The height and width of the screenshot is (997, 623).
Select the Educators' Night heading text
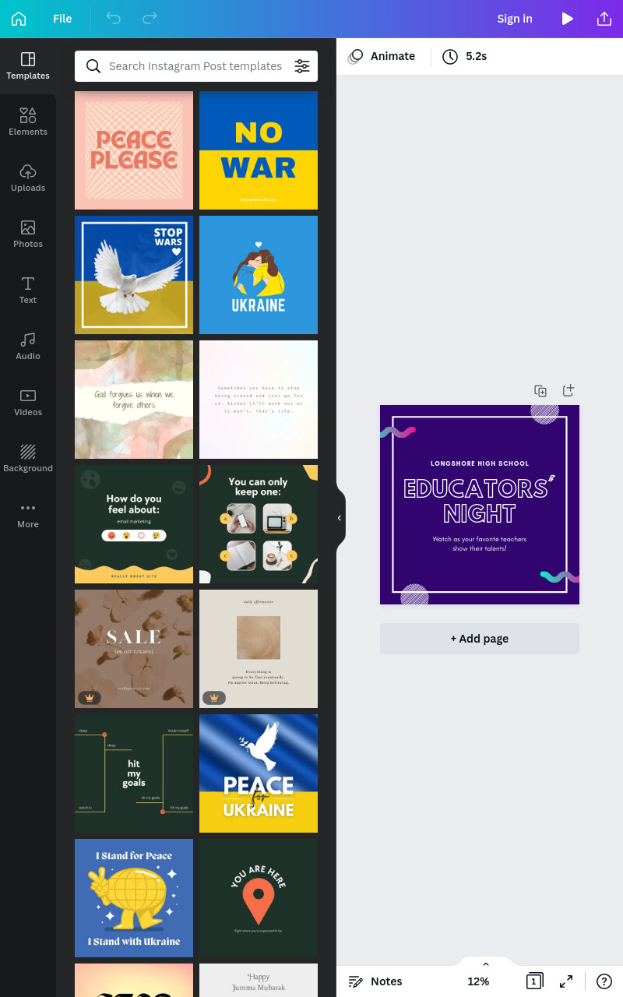pyautogui.click(x=480, y=501)
